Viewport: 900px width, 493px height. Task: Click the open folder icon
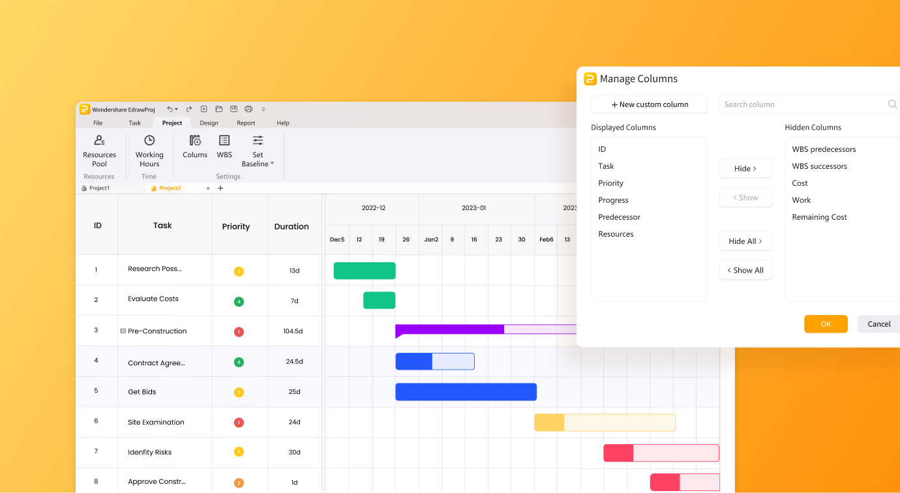pos(219,109)
